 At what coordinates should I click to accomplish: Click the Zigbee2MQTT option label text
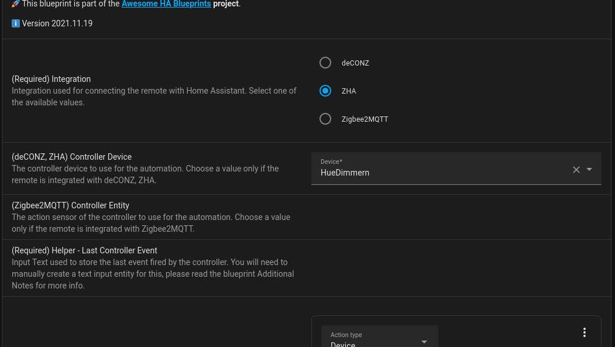(365, 119)
